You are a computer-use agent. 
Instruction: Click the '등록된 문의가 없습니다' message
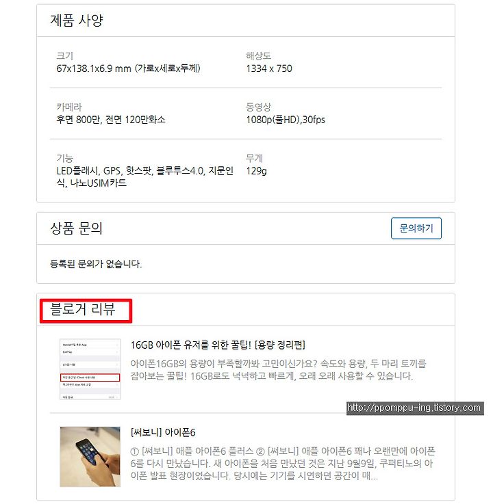tap(96, 264)
